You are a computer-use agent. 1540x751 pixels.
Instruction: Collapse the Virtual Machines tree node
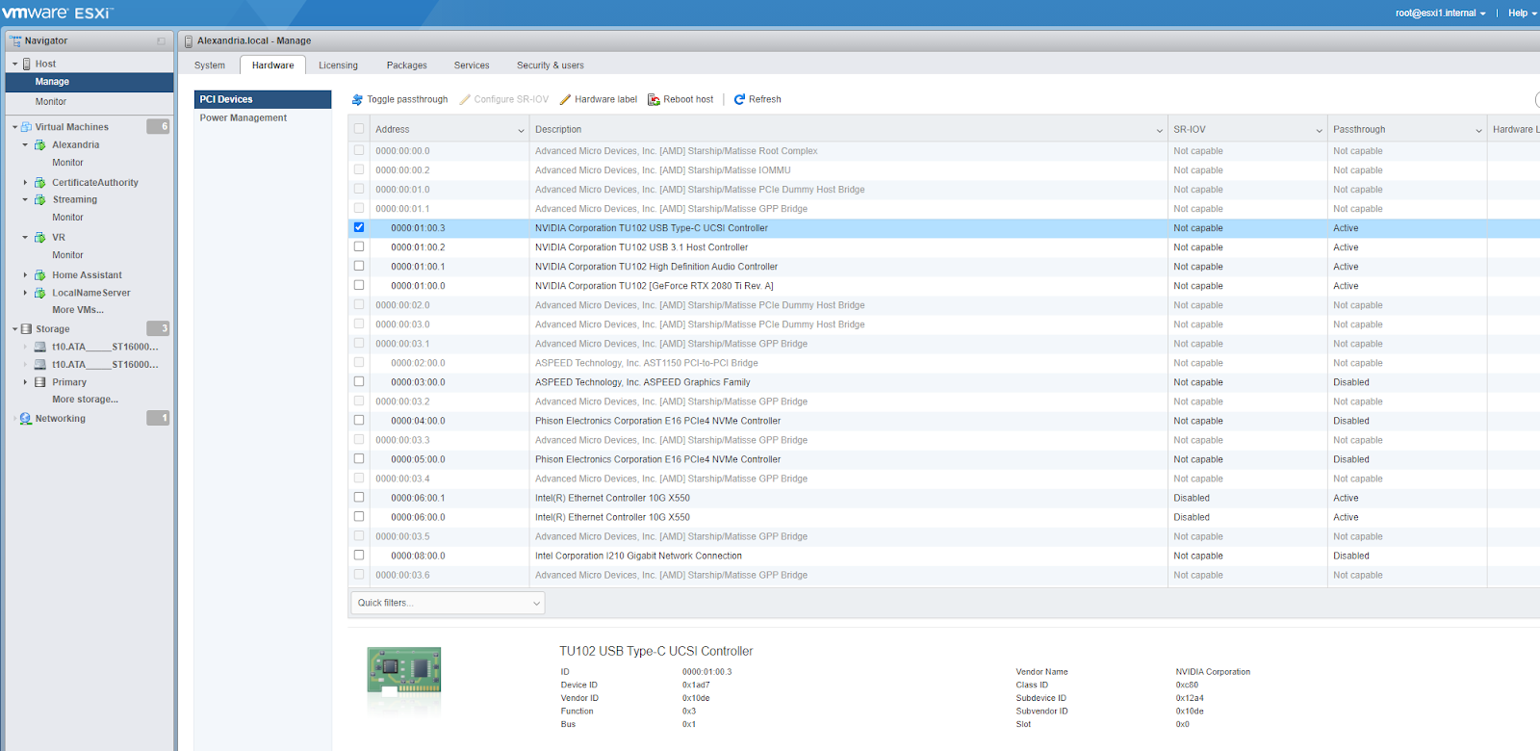14,127
